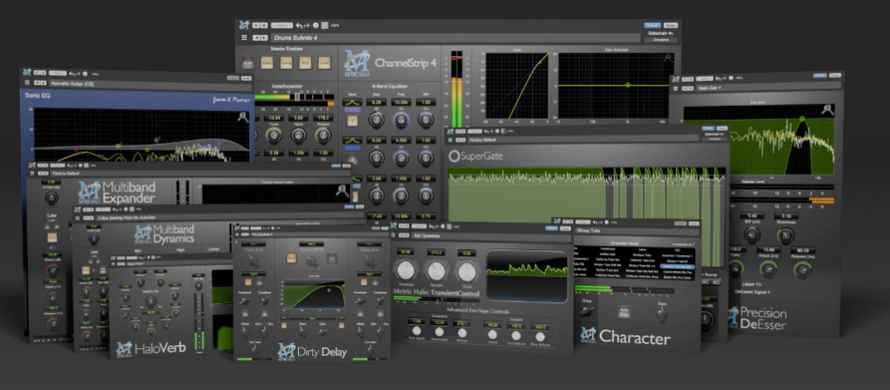
Task: Open the TransientControl hamburger menu
Action: pos(395,235)
